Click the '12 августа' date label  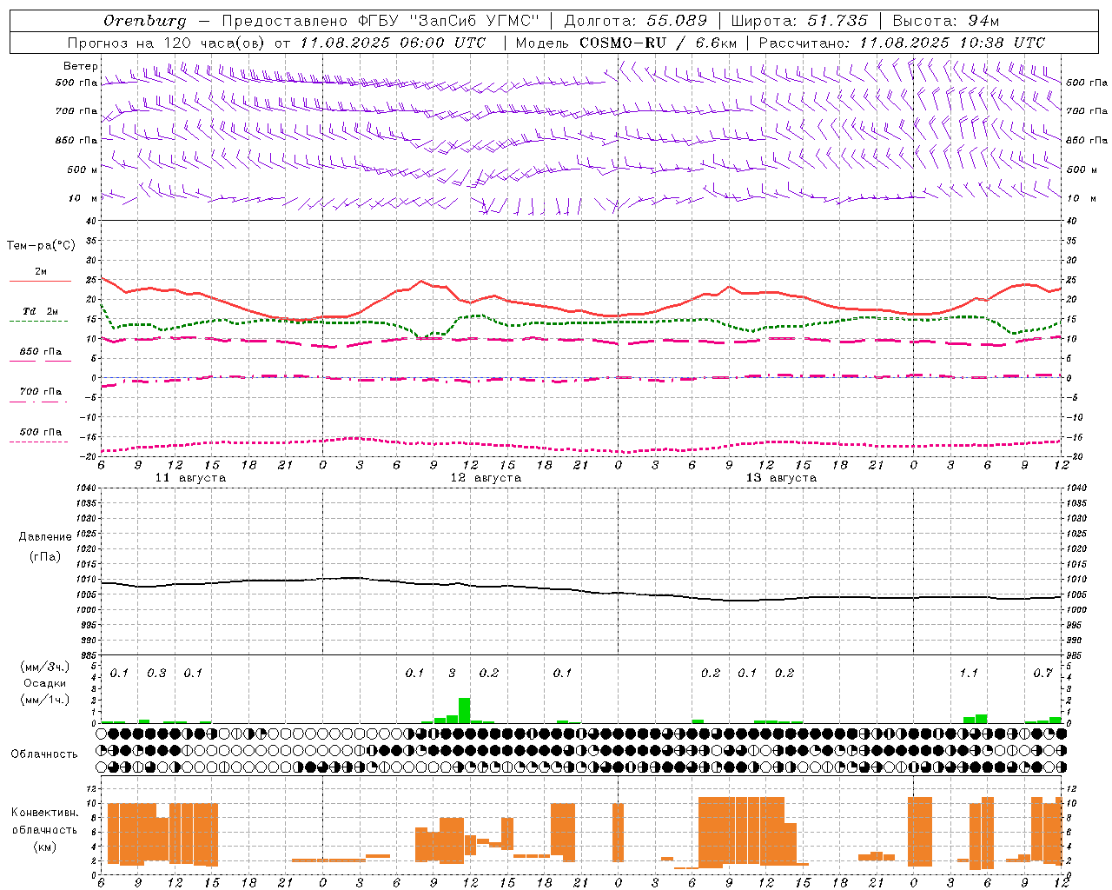(x=486, y=478)
